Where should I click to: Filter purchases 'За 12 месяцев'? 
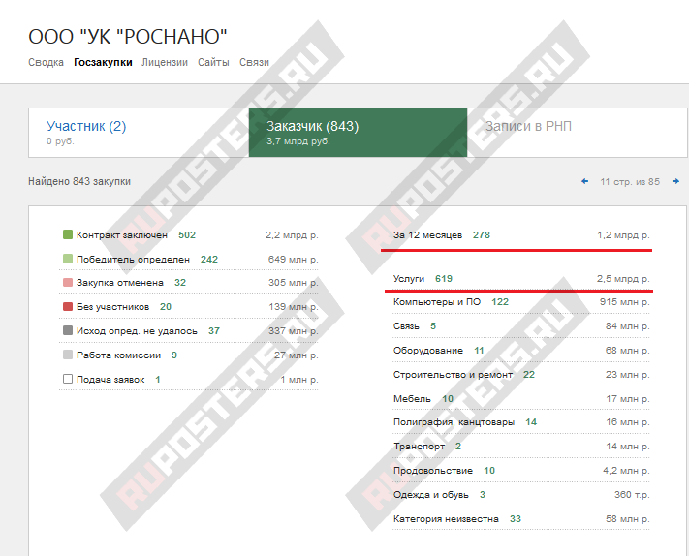(428, 235)
